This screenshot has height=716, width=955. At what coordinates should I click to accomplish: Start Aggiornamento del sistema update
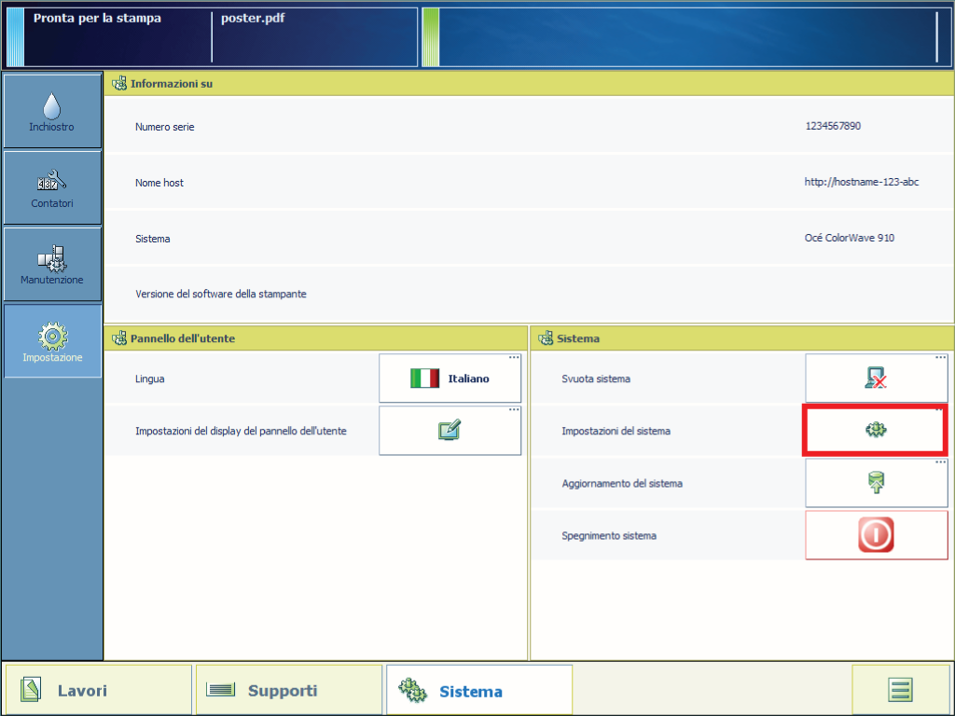[876, 483]
